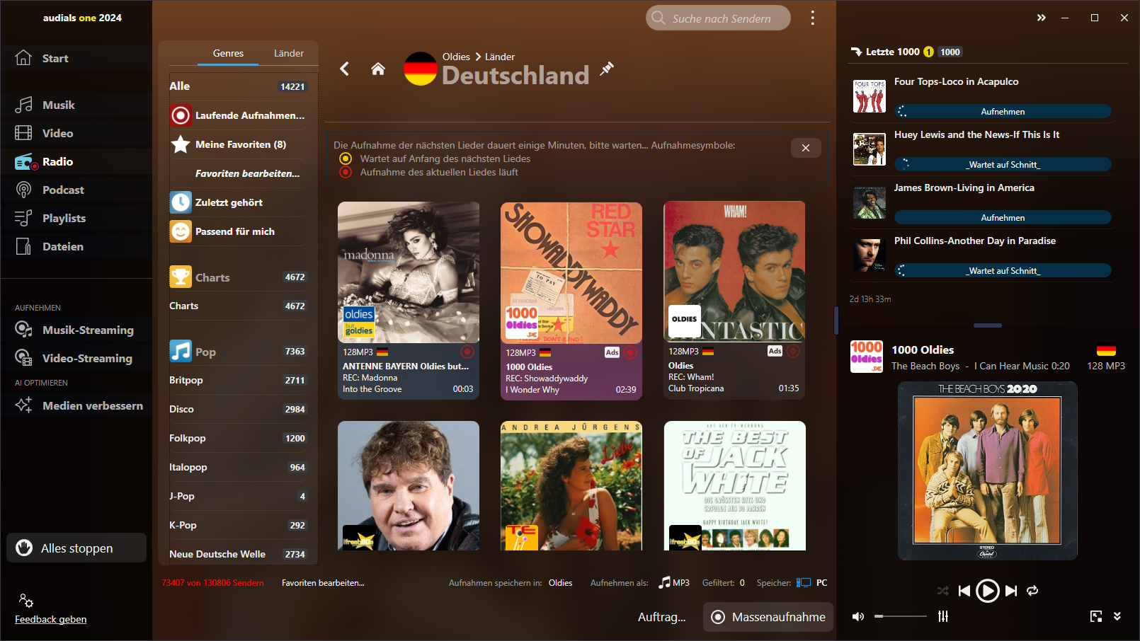1140x641 pixels.
Task: Open Passend für mich recommendations
Action: pyautogui.click(x=238, y=231)
